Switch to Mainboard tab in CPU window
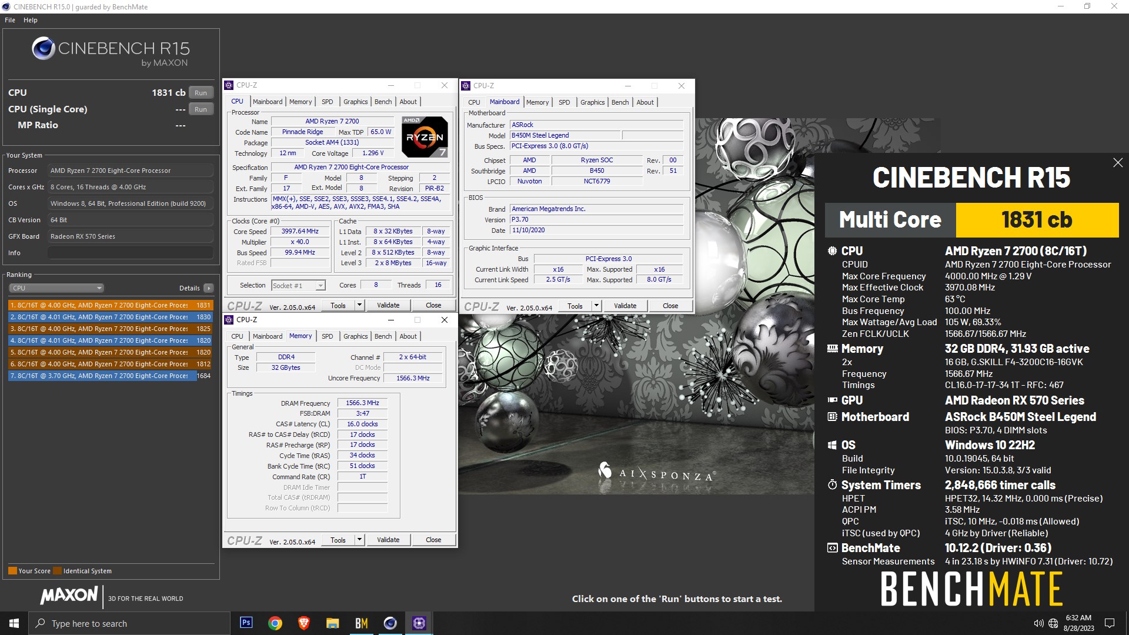 pos(268,102)
